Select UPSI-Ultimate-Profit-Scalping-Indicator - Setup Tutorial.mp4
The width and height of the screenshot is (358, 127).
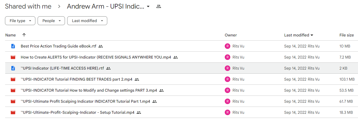77,112
